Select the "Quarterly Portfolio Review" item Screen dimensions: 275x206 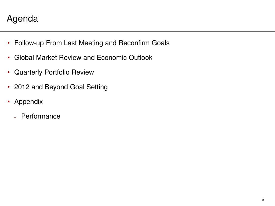[54, 72]
